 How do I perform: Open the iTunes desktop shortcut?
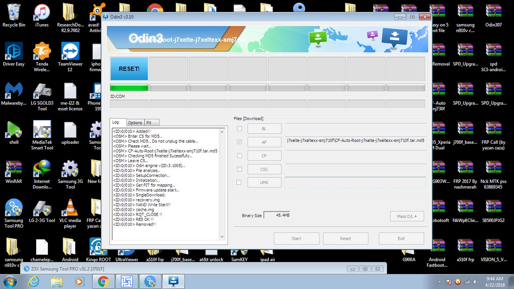click(x=42, y=16)
